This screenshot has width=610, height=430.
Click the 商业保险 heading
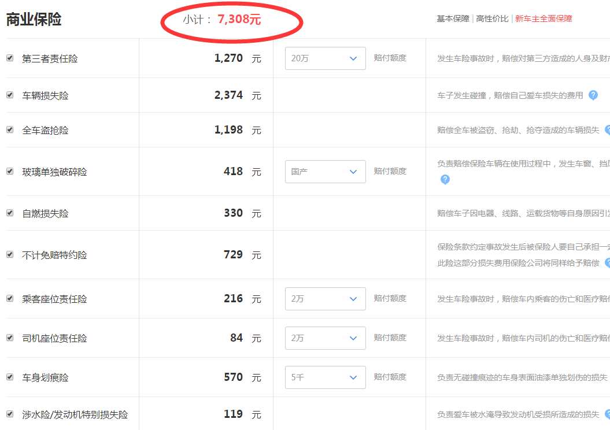tap(34, 19)
